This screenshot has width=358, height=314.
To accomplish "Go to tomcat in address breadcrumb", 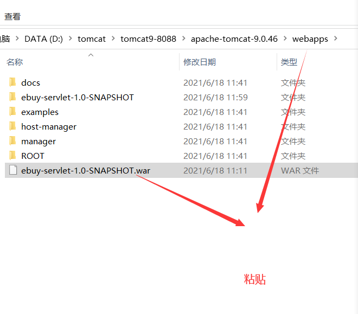I will coord(92,39).
